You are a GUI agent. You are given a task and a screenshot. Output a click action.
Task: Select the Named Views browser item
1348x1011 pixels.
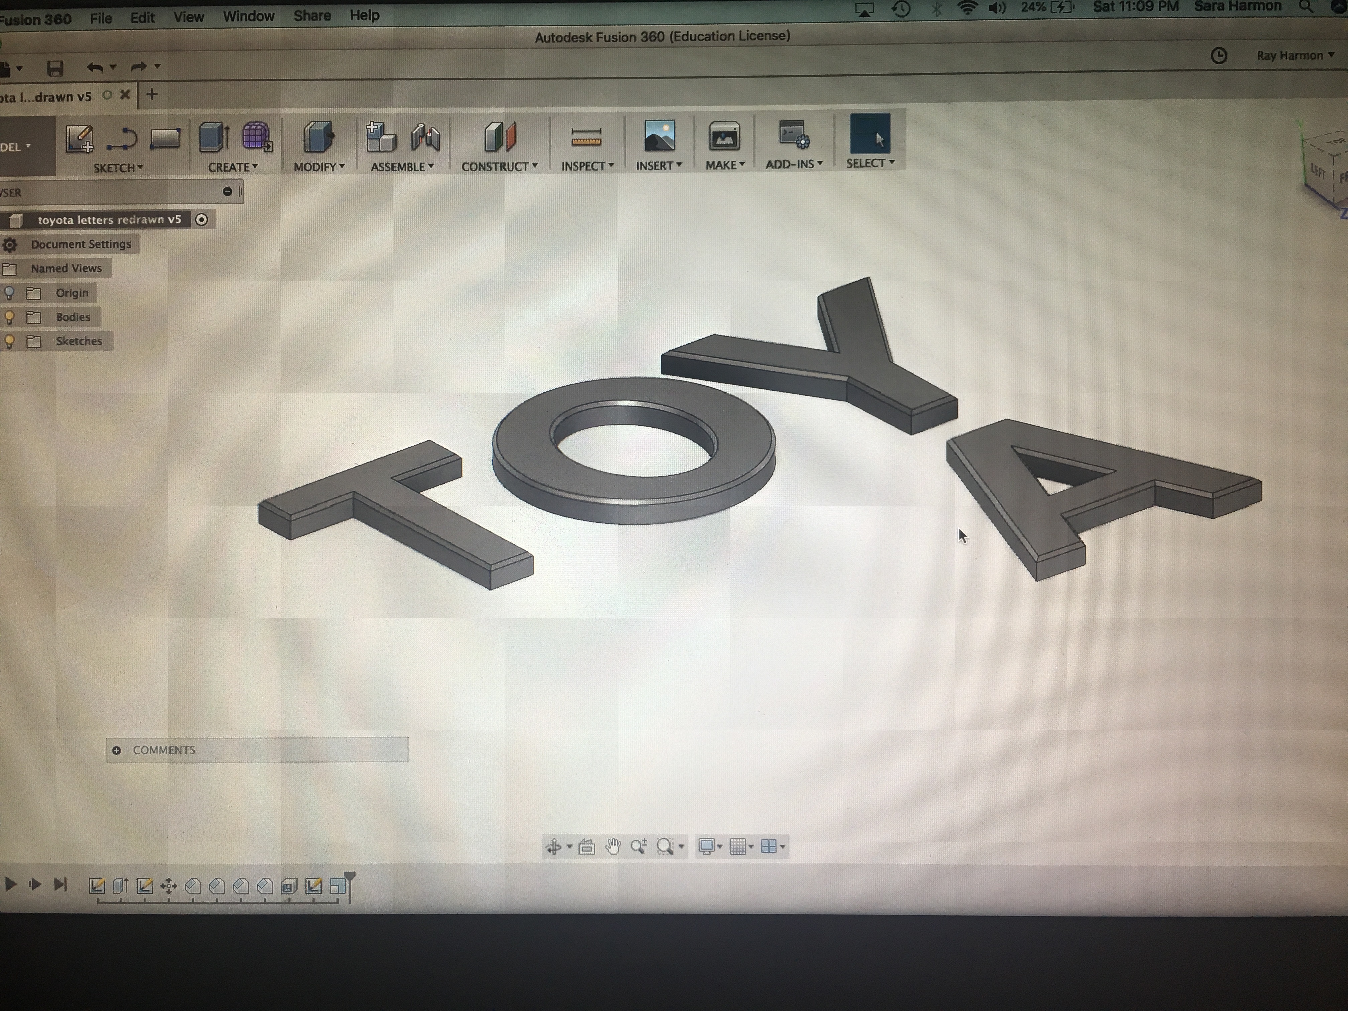tap(67, 269)
